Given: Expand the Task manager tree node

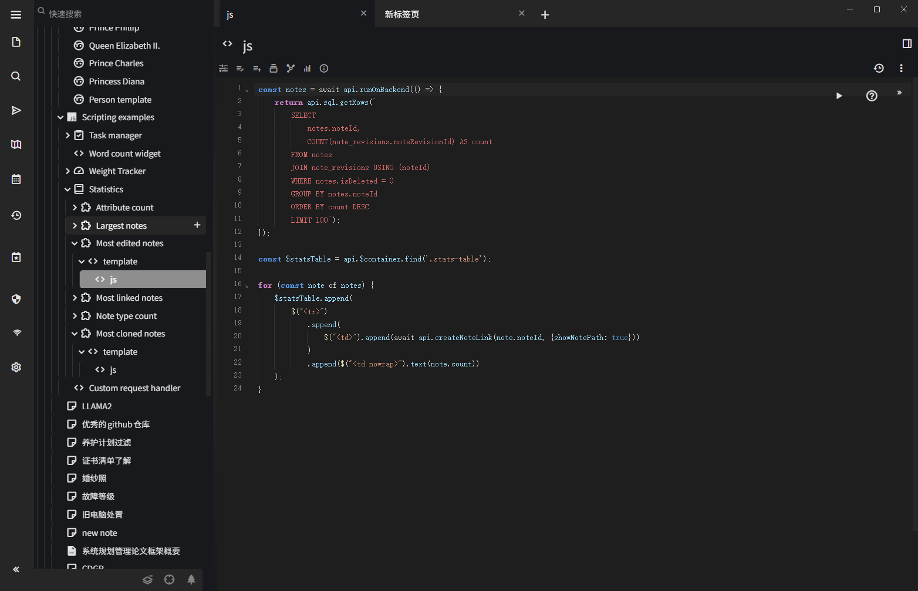Looking at the screenshot, I should (x=67, y=135).
